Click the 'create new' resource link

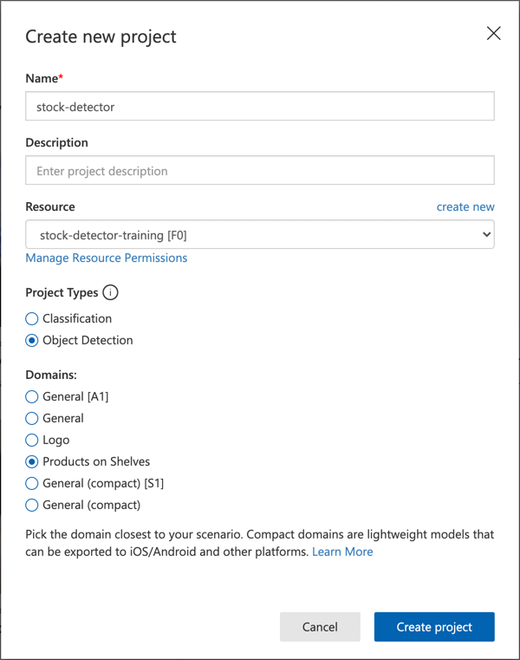tap(465, 206)
